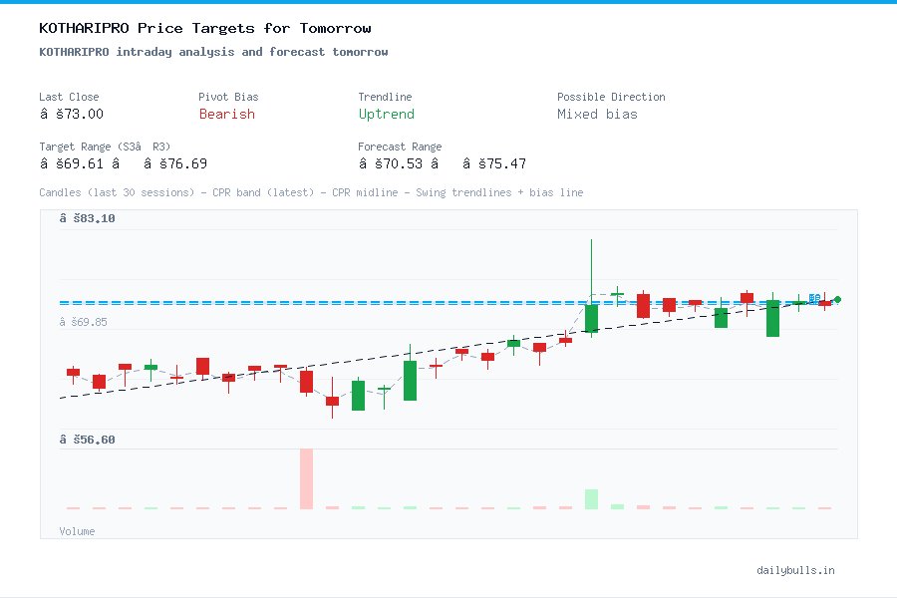Click the green last-price dot marker
The height and width of the screenshot is (598, 897).
837,298
